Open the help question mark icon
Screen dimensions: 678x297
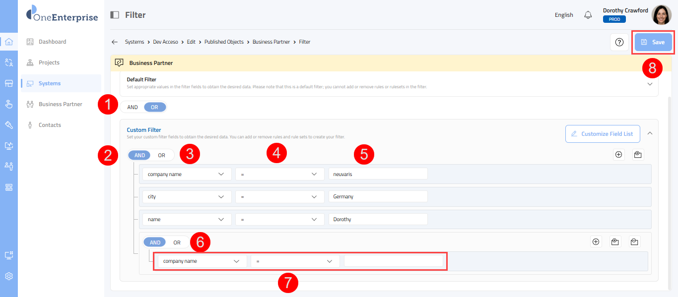tap(619, 42)
